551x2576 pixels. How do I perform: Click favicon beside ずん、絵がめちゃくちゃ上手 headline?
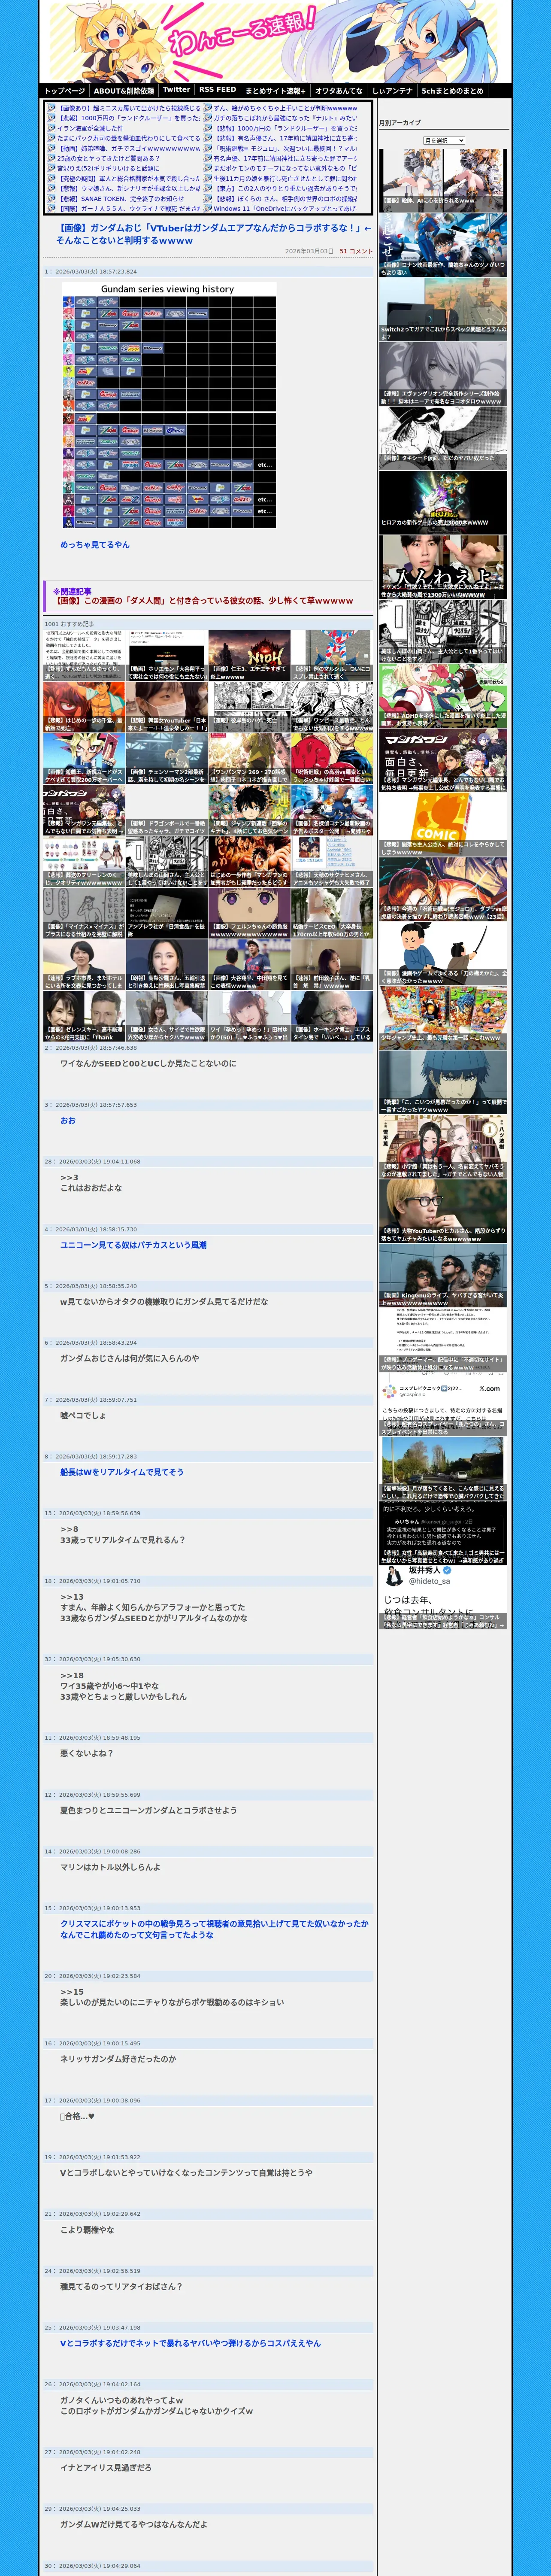(x=208, y=108)
